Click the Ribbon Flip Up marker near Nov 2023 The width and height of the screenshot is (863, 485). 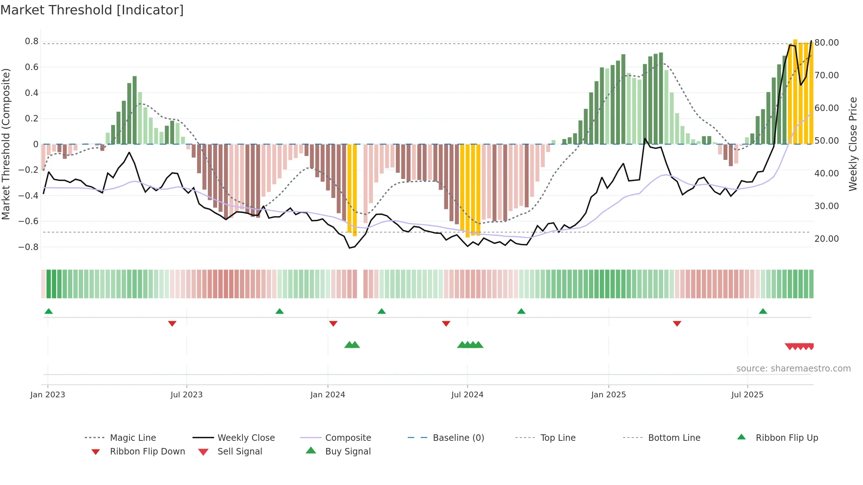click(279, 311)
